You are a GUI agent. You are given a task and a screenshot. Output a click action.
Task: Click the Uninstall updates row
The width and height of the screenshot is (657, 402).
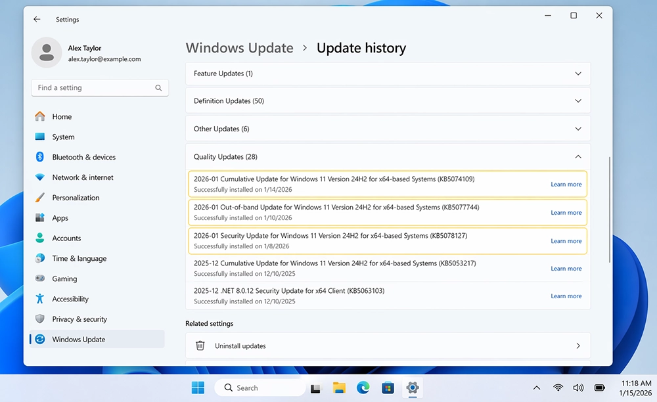(x=388, y=346)
